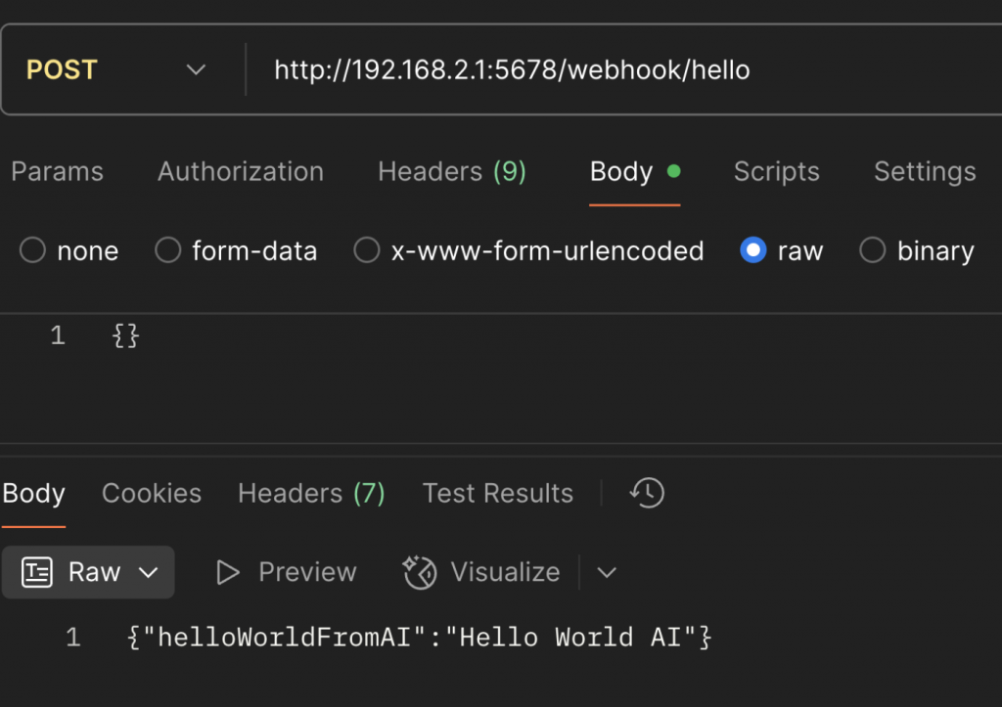Switch to the request Params tab
This screenshot has width=1002, height=707.
click(57, 172)
